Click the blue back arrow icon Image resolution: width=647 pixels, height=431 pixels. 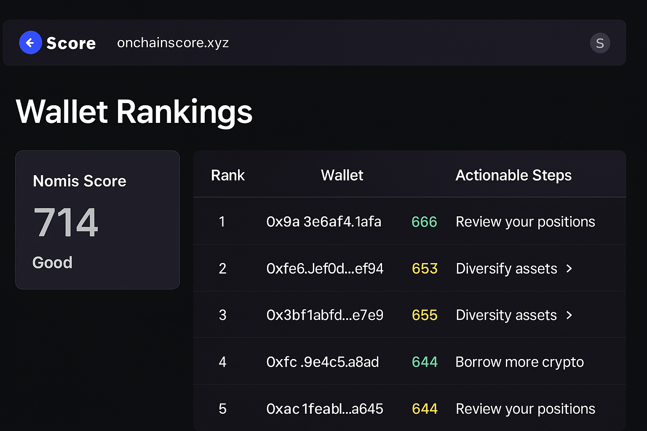pyautogui.click(x=30, y=43)
